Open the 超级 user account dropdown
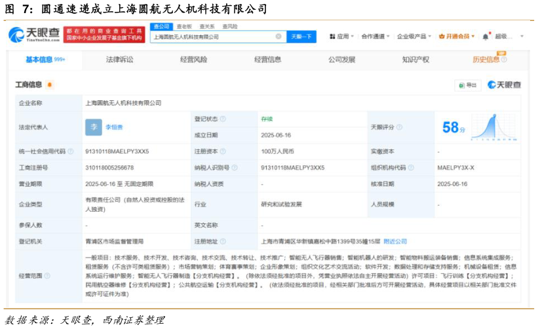Image resolution: width=538 pixels, height=329 pixels. 510,36
